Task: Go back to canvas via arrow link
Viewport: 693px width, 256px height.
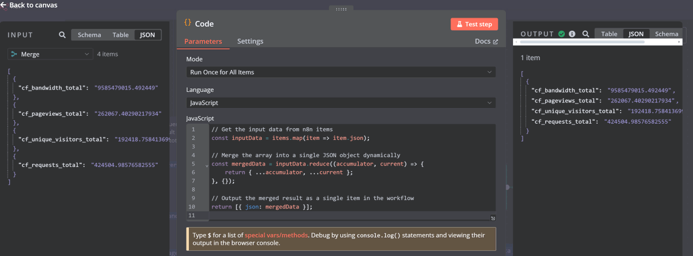Action: pyautogui.click(x=29, y=5)
